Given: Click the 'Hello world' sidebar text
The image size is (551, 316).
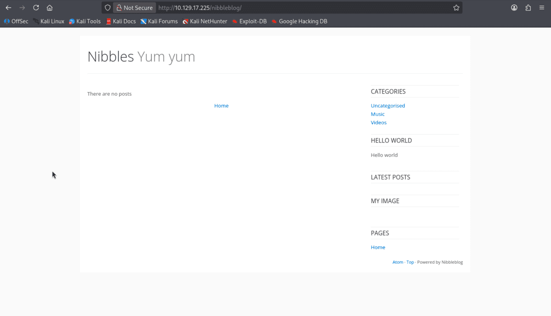Looking at the screenshot, I should click(x=384, y=155).
